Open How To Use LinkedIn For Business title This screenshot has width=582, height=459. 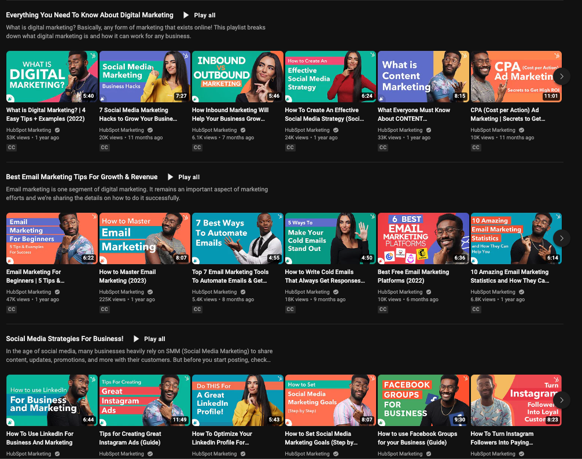coord(40,438)
